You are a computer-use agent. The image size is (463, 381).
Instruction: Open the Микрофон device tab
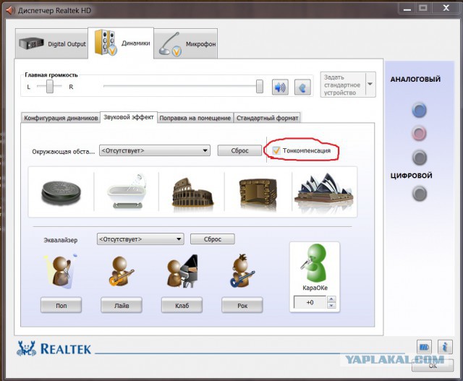(186, 44)
